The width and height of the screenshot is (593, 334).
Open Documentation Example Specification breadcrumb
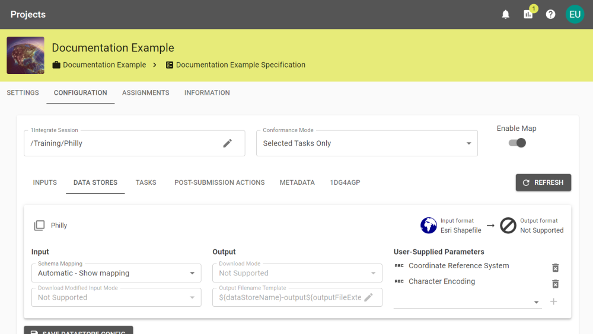click(241, 65)
